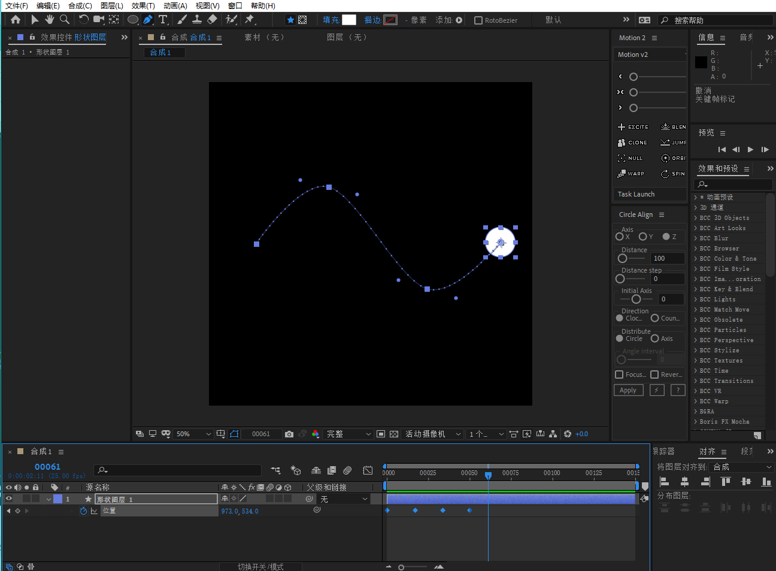
Task: Toggle transparency grid in viewer
Action: pos(394,434)
